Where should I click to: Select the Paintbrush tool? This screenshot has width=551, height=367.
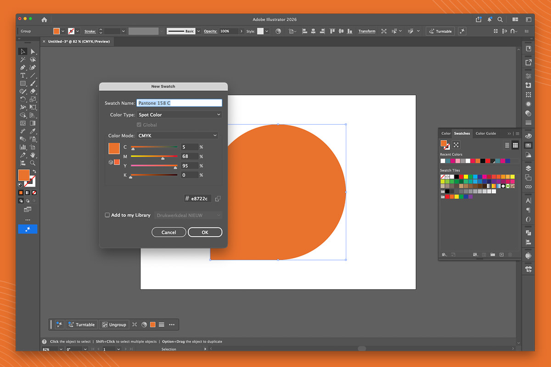pyautogui.click(x=33, y=83)
